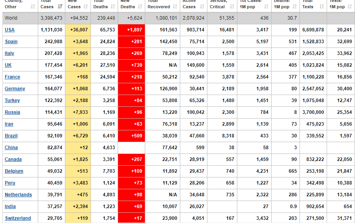The width and height of the screenshot is (355, 223).
Task: Select UK new deaths +739 cell
Action: (131, 65)
